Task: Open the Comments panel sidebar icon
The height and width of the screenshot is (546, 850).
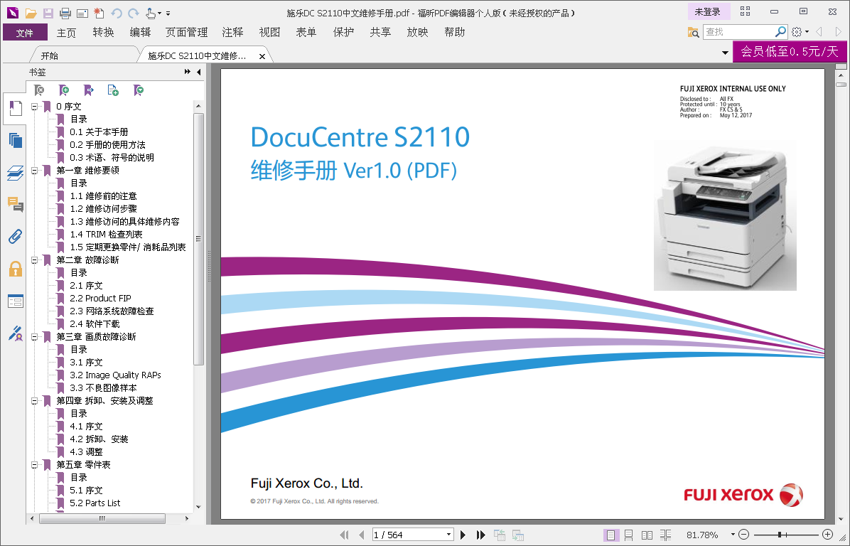Action: [x=15, y=205]
